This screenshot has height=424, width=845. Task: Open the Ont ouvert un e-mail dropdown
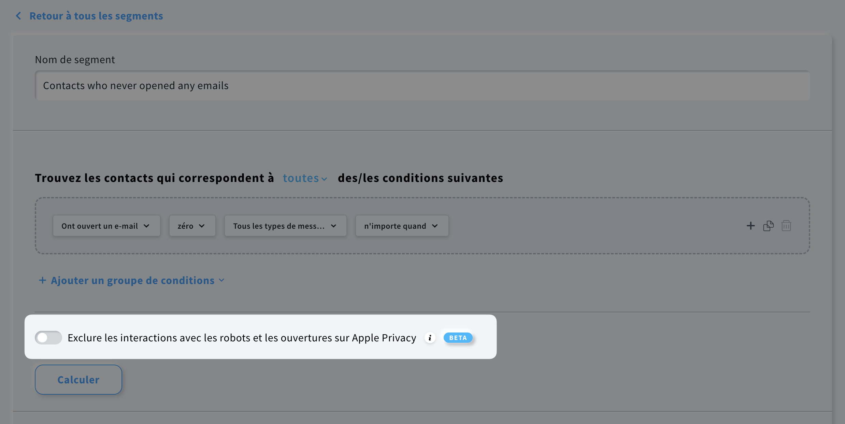(x=106, y=226)
